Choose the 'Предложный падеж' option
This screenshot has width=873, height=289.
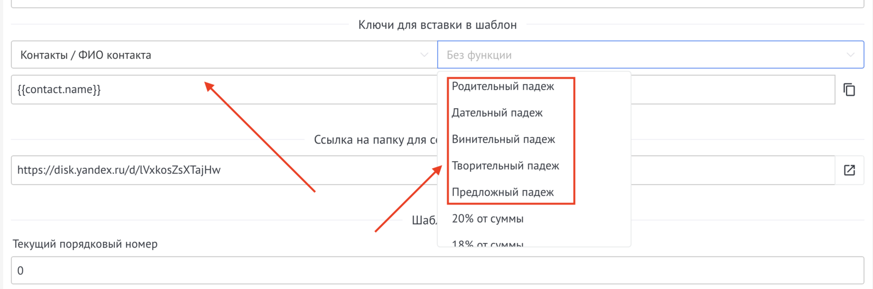pos(502,192)
